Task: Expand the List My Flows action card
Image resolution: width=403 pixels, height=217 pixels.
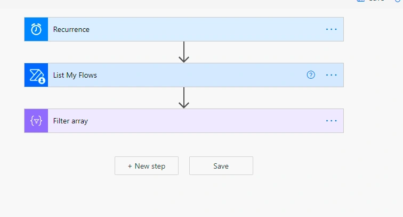Action: (184, 75)
